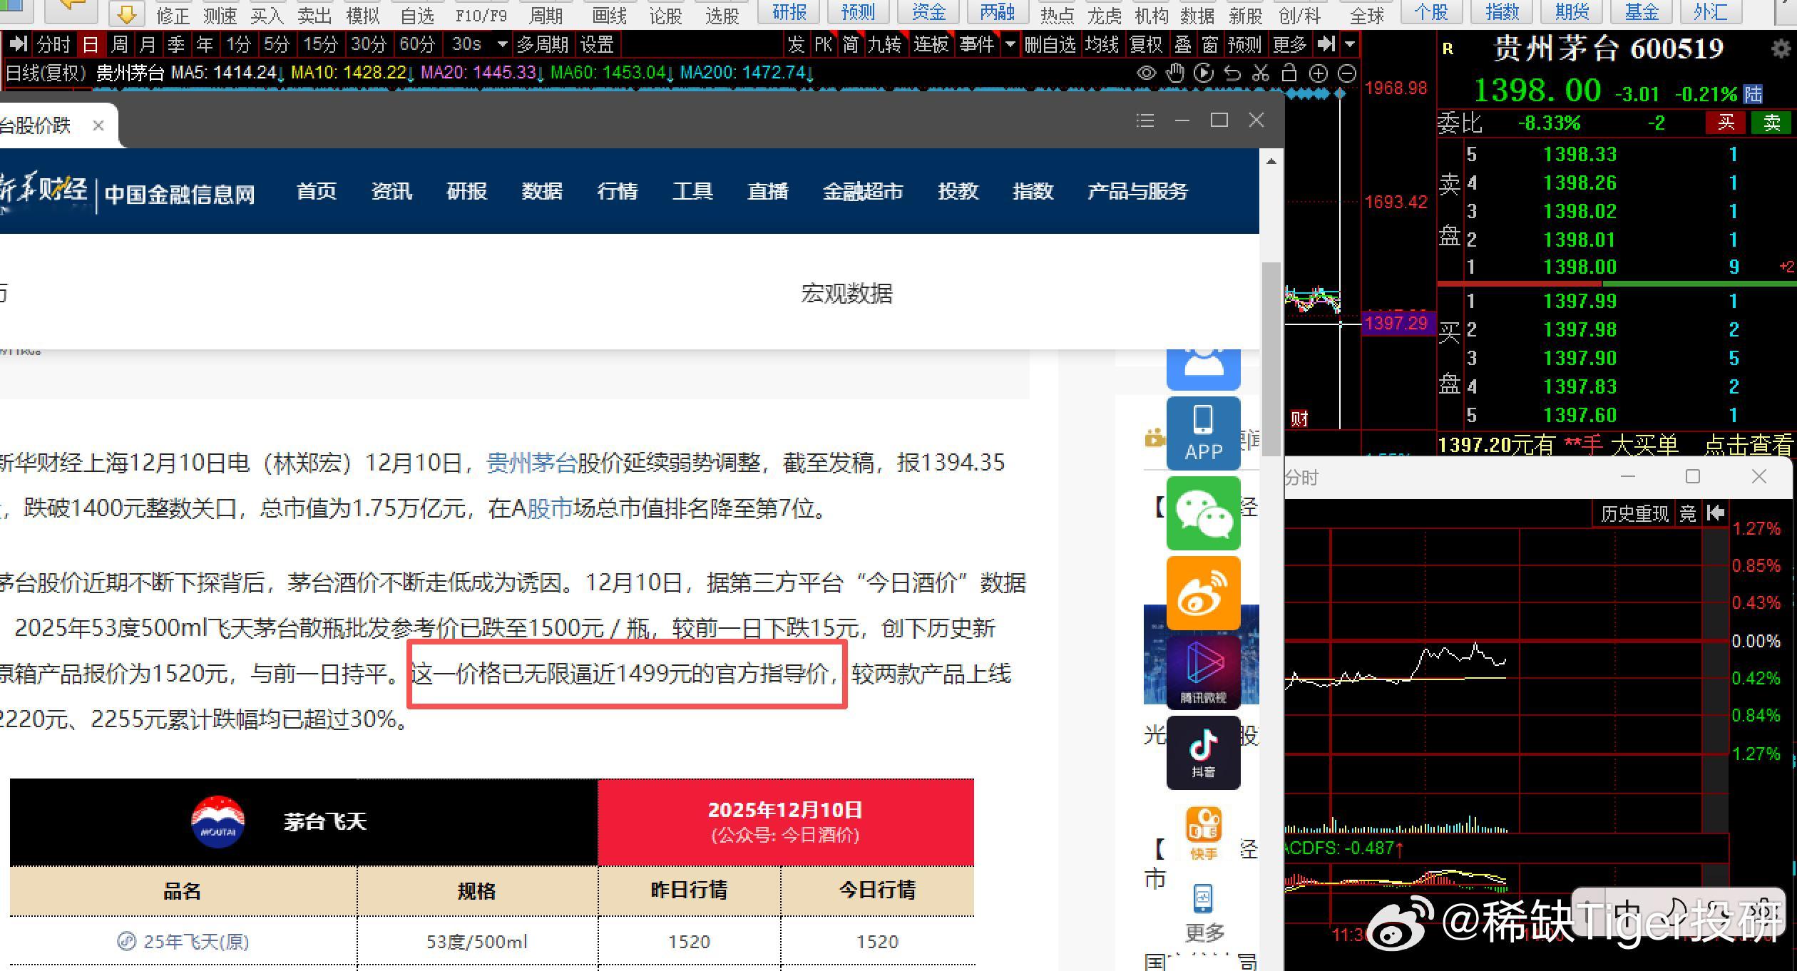
Task: Open the 30s period dropdown arrow
Action: [x=503, y=44]
